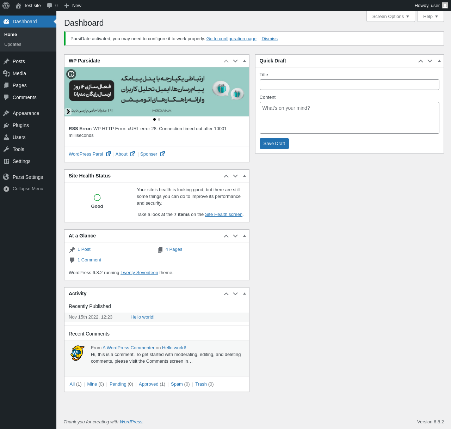Viewport: 451px width, 429px height.
Task: Collapse the Quick Draft panel
Action: pyautogui.click(x=439, y=61)
